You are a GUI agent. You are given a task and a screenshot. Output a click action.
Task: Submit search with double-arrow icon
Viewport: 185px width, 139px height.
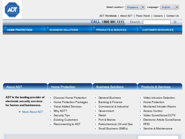(175, 22)
